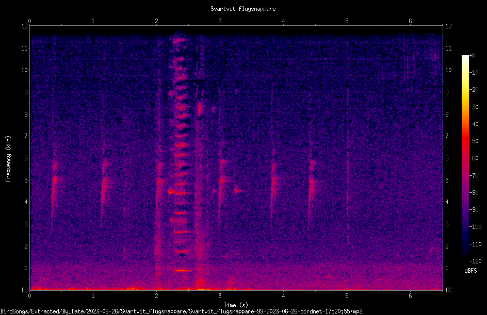The height and width of the screenshot is (315, 487).
Task: Click the "1" tick on the bottom time axis
Action: coord(93,296)
